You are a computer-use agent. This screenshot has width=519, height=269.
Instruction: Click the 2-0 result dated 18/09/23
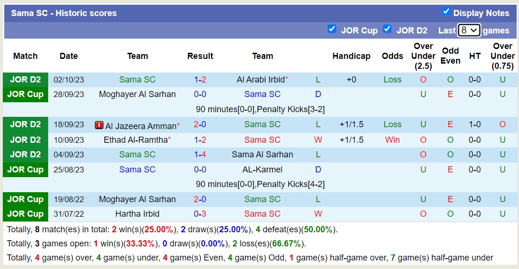[x=200, y=125]
